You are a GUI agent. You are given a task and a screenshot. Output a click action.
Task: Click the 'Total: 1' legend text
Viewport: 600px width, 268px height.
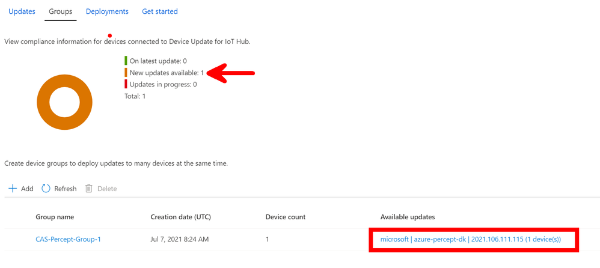(135, 96)
